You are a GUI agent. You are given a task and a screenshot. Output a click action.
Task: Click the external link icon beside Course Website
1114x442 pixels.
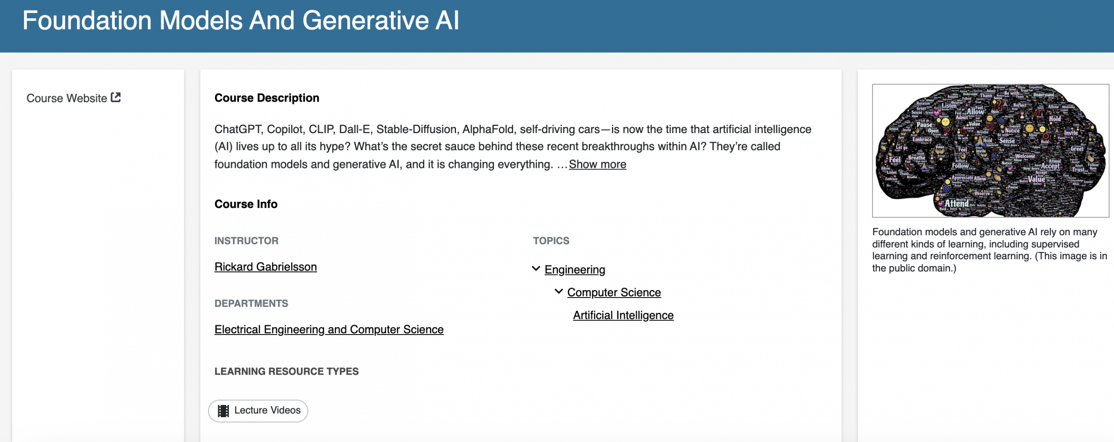click(x=116, y=97)
